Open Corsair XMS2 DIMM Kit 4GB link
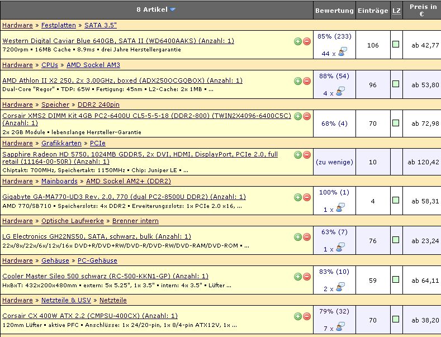 [146, 119]
